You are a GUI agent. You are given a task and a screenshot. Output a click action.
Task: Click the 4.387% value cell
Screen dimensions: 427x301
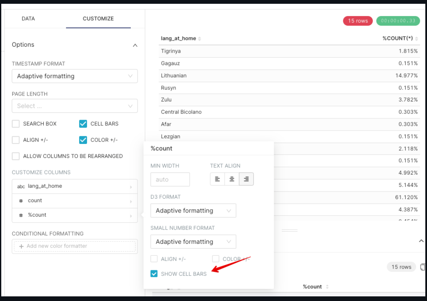[408, 210]
